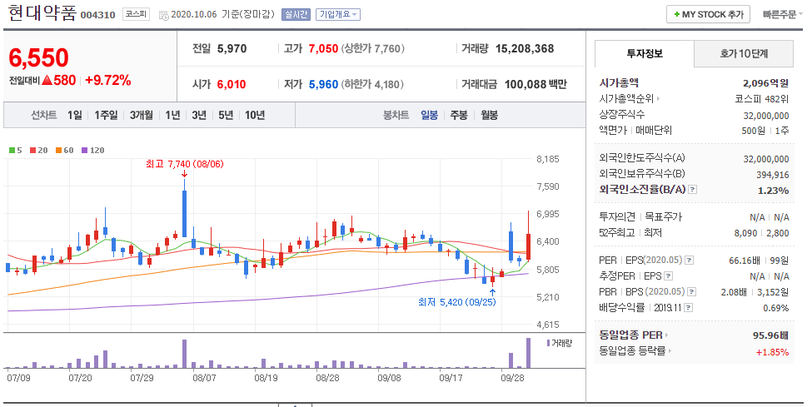Viewport: 812px width, 407px height.
Task: Click help icon beside PBR BPS(2020.05)
Action: (x=691, y=292)
